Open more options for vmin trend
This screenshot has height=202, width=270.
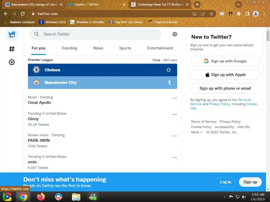(175, 158)
